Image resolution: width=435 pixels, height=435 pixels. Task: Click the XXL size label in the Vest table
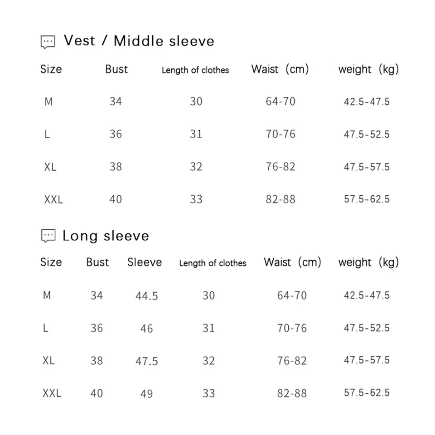pos(53,199)
